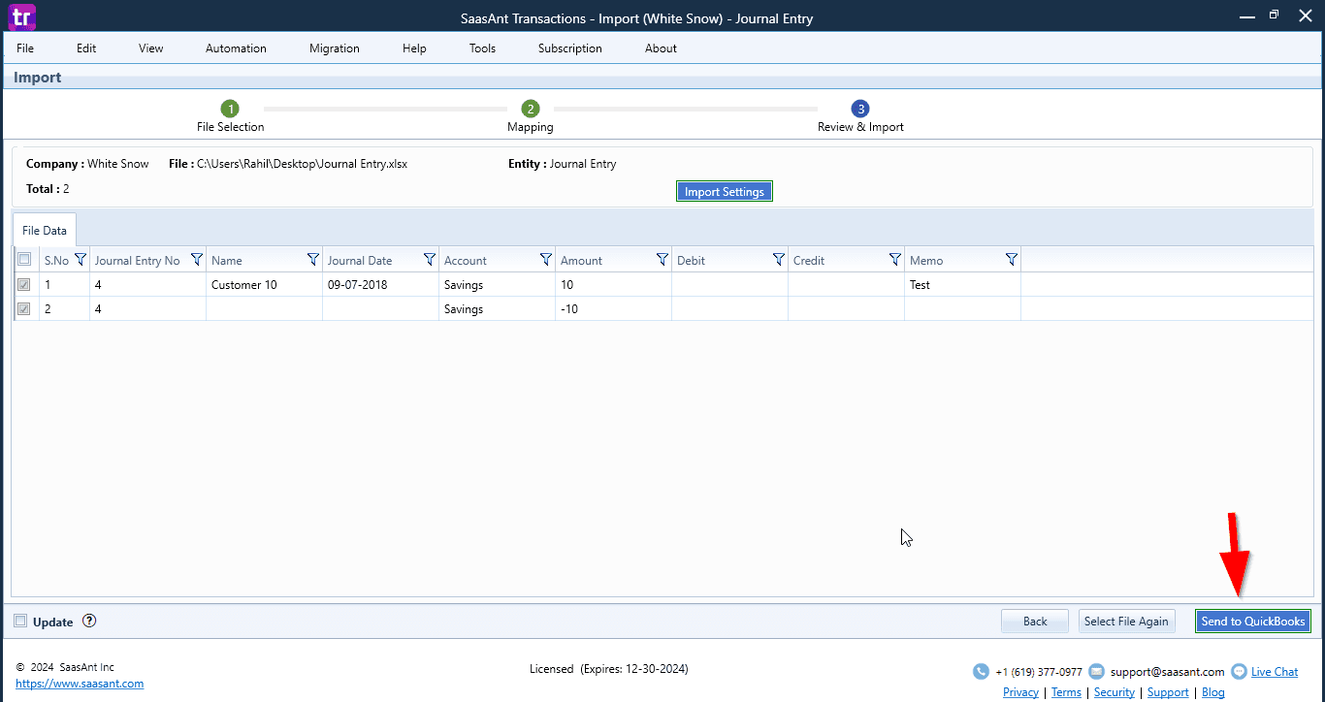Open the Name column filter icon
Screen dimensions: 1325x702
tap(313, 260)
